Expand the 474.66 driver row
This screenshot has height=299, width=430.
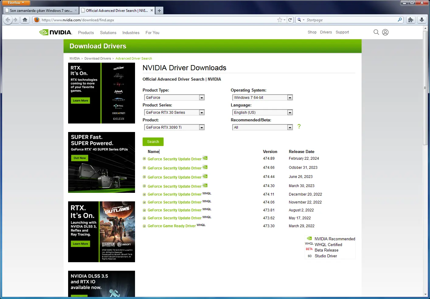(144, 168)
